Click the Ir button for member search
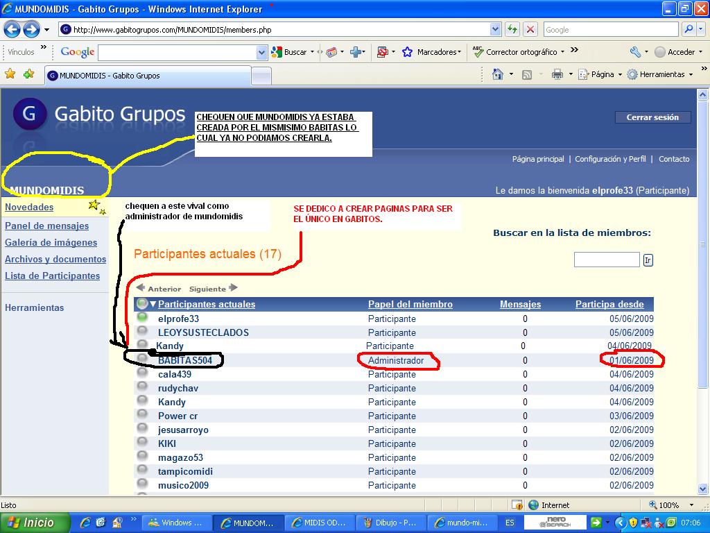 click(648, 260)
